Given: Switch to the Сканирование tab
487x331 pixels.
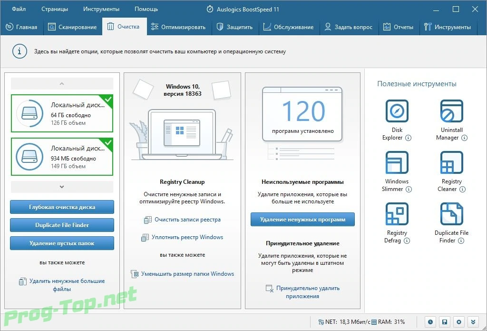Looking at the screenshot, I should click(72, 27).
